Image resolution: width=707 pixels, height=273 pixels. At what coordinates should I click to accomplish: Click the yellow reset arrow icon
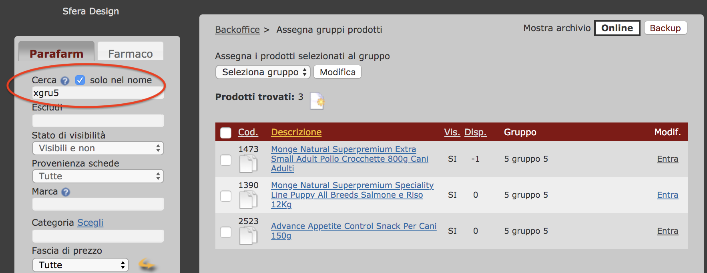pos(147,265)
